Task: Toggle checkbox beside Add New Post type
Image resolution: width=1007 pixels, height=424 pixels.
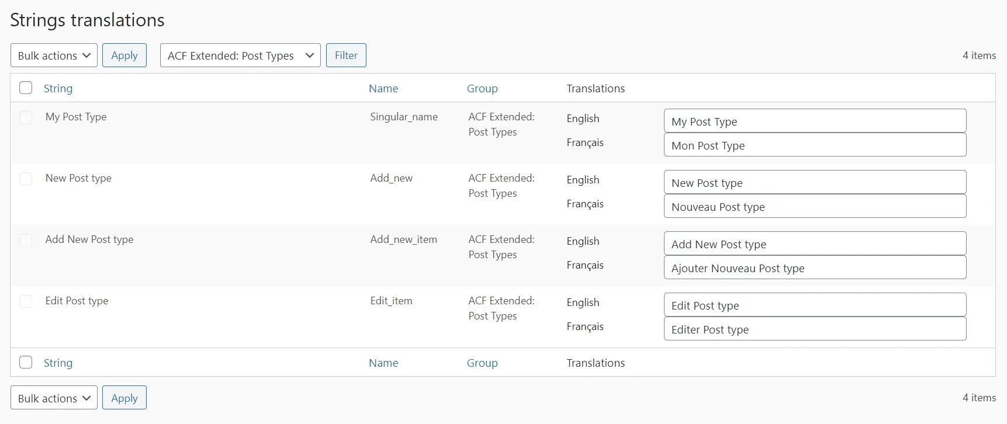Action: tap(26, 239)
